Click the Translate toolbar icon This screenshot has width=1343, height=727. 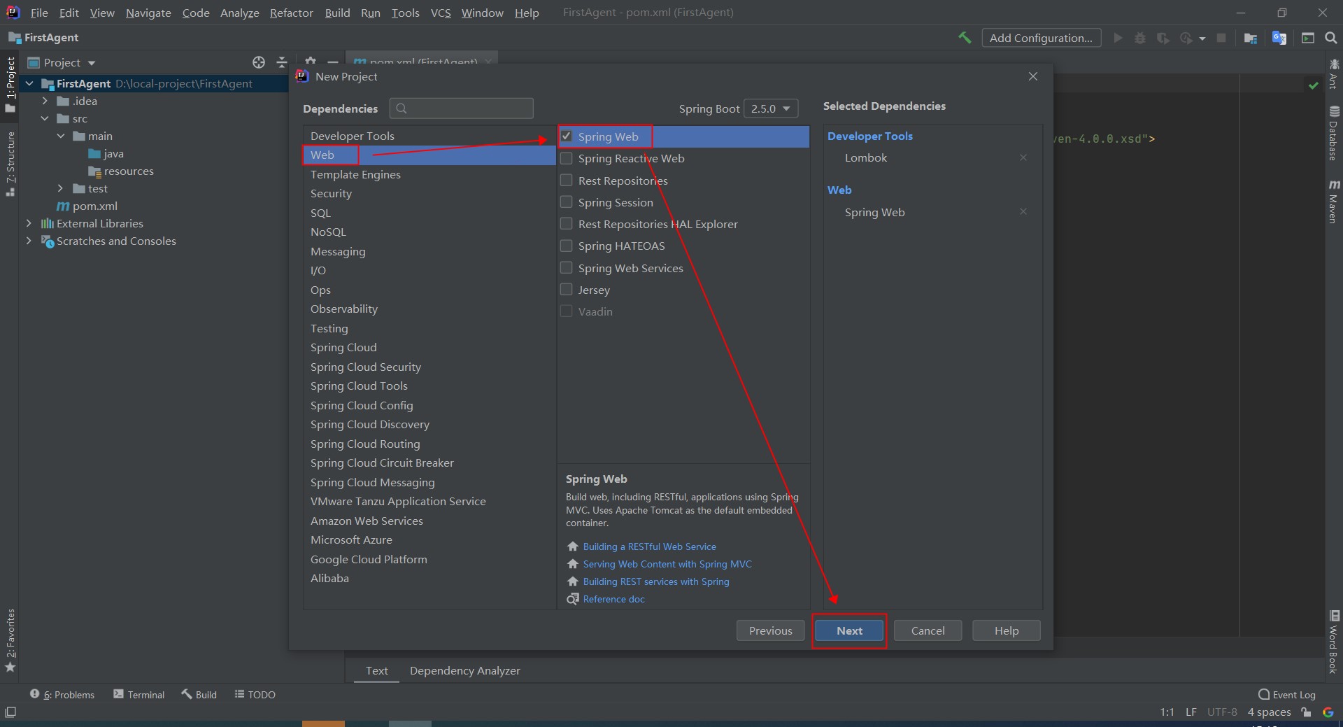(1279, 38)
